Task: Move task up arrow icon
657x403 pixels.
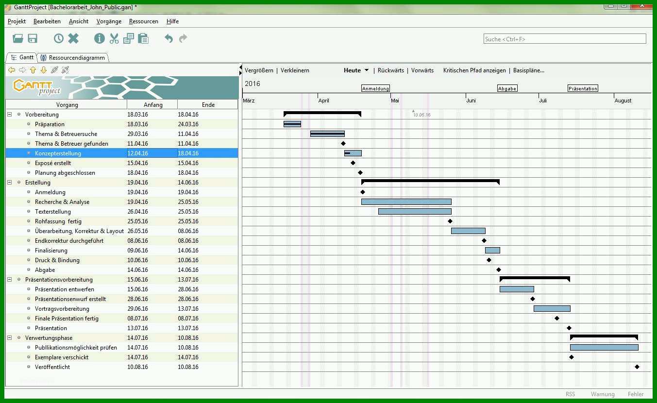Action: point(33,70)
